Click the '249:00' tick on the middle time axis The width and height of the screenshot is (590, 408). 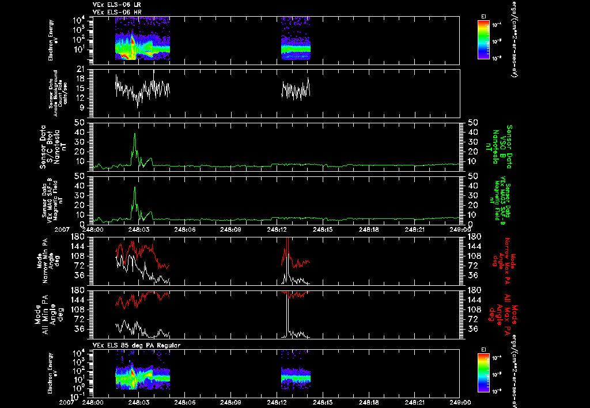click(460, 229)
